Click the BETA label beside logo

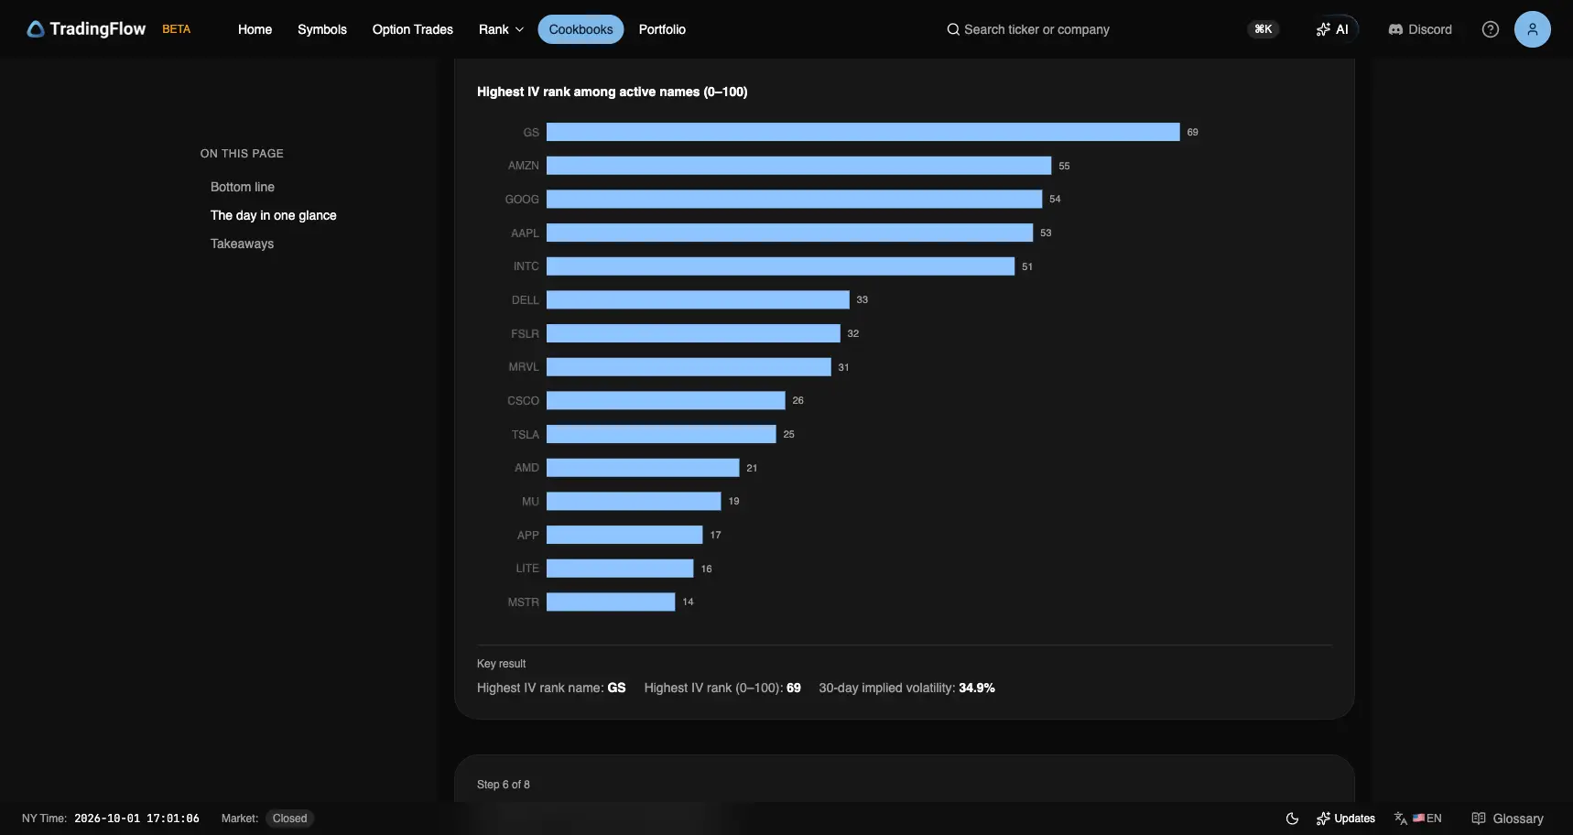tap(176, 29)
